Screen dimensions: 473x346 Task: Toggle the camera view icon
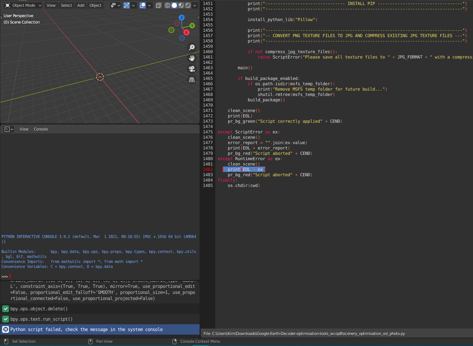pyautogui.click(x=192, y=69)
